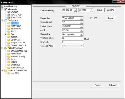
Task: Click the Panel kontrolny computer icon
Action: [x=2, y=6]
